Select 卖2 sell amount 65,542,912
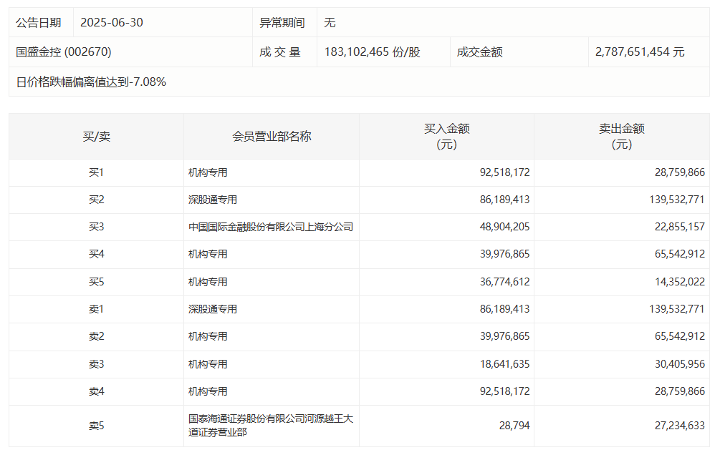 pos(680,336)
